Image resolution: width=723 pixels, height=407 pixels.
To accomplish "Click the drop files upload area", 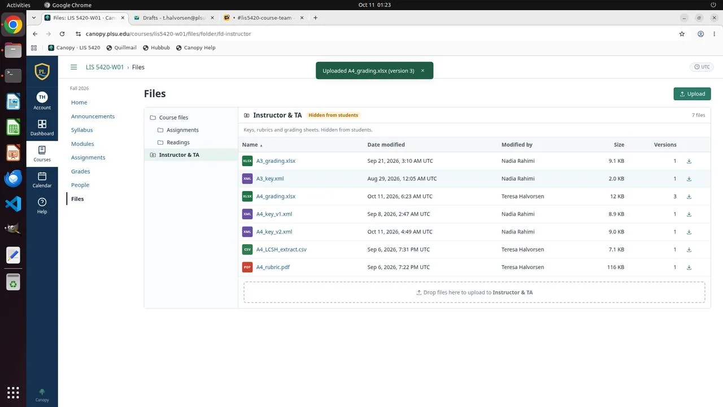I will pos(474,292).
